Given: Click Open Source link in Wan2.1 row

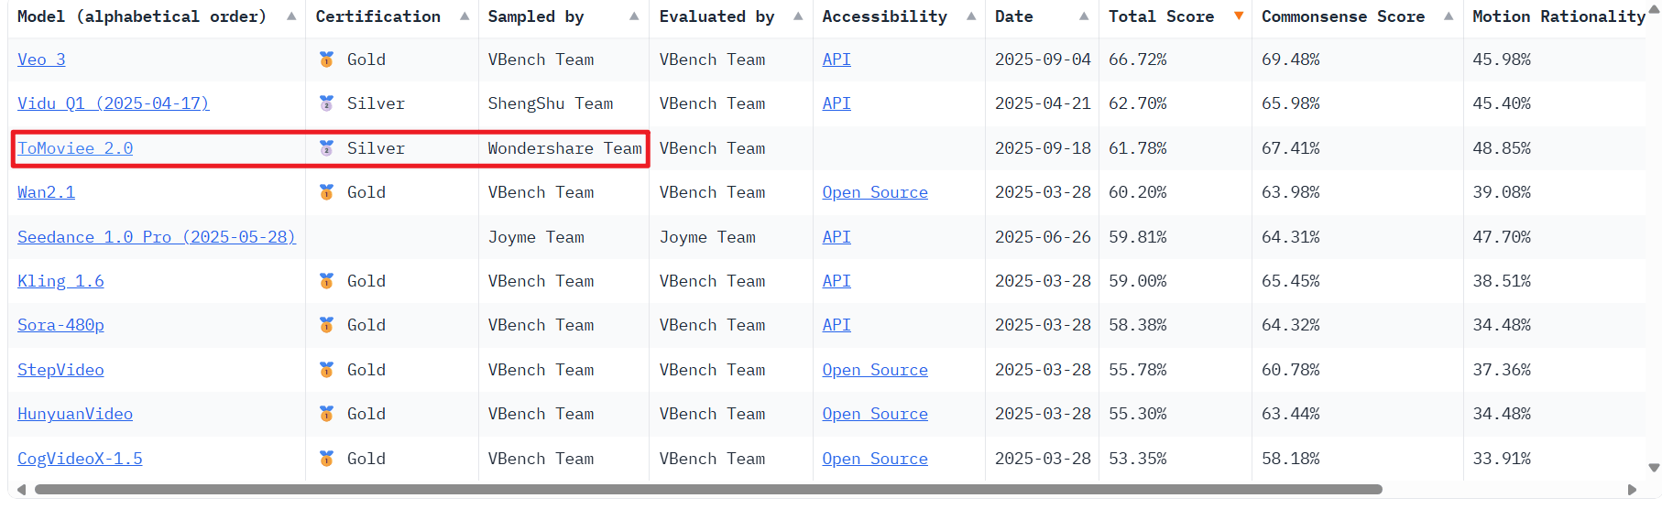Looking at the screenshot, I should coord(874,192).
